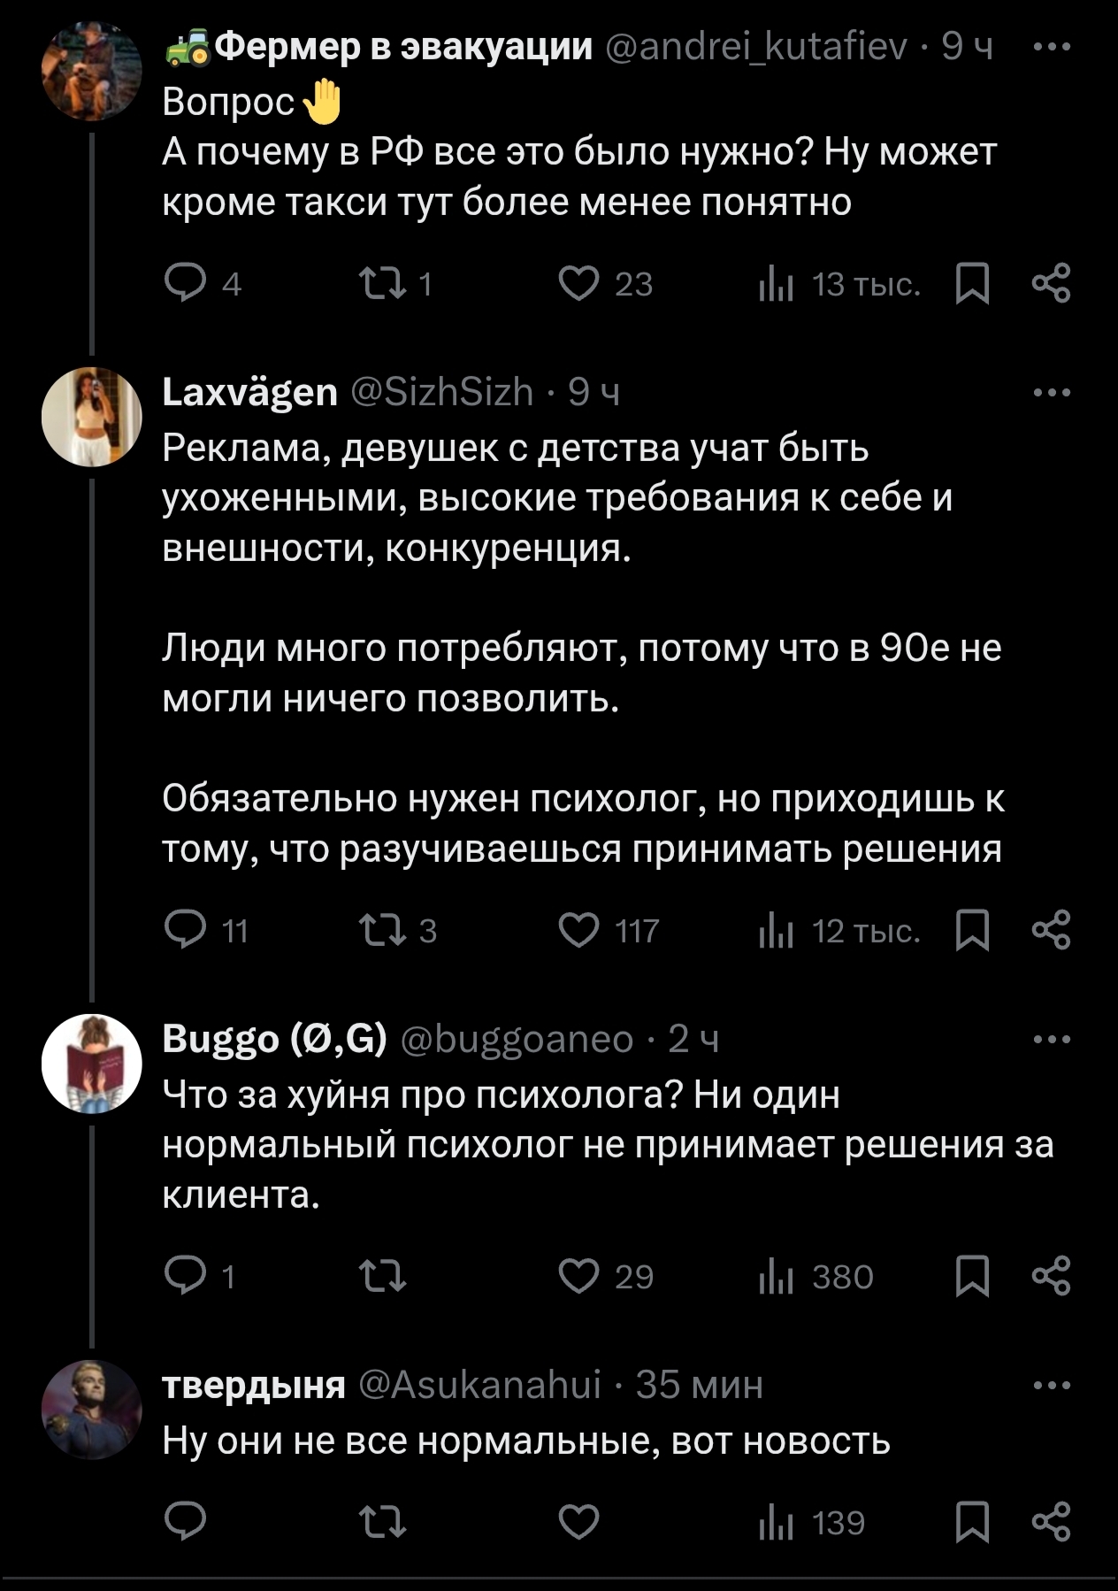Open твердыня's profile avatar

point(91,1409)
